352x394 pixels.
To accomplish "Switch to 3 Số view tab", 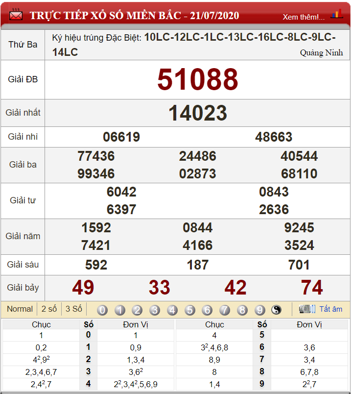I will 74,309.
